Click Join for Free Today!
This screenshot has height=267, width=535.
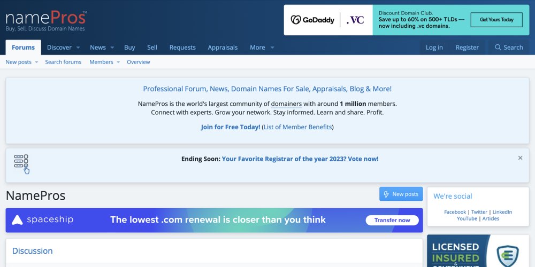click(x=230, y=127)
